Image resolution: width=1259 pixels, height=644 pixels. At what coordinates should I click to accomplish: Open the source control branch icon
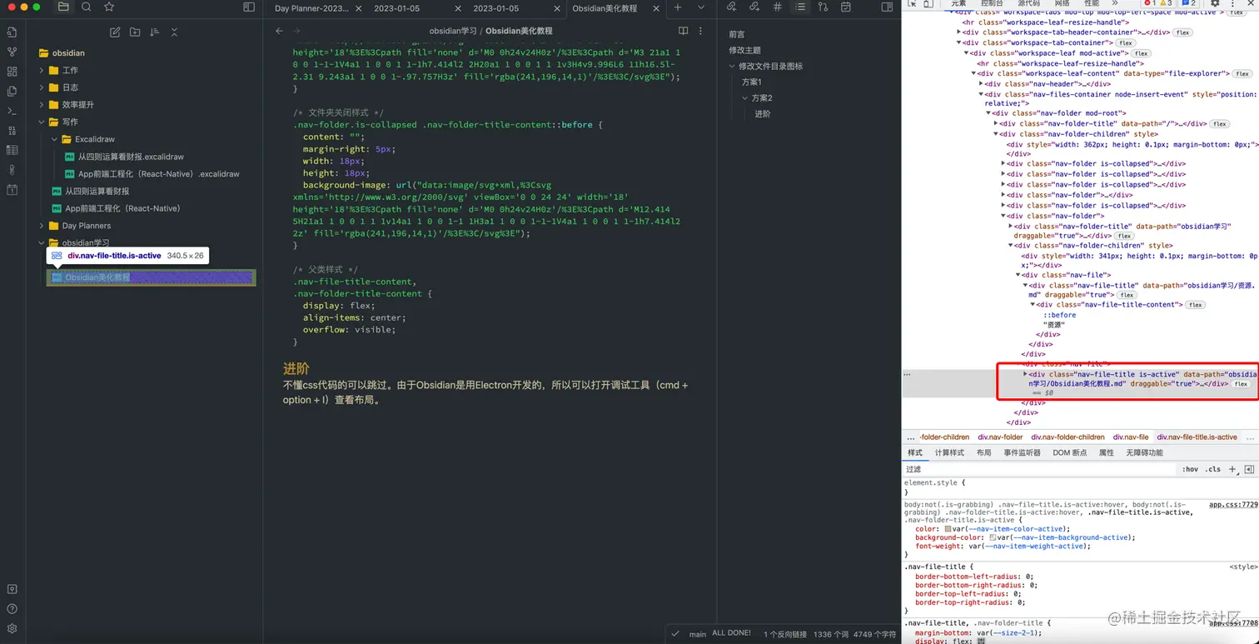pyautogui.click(x=824, y=7)
